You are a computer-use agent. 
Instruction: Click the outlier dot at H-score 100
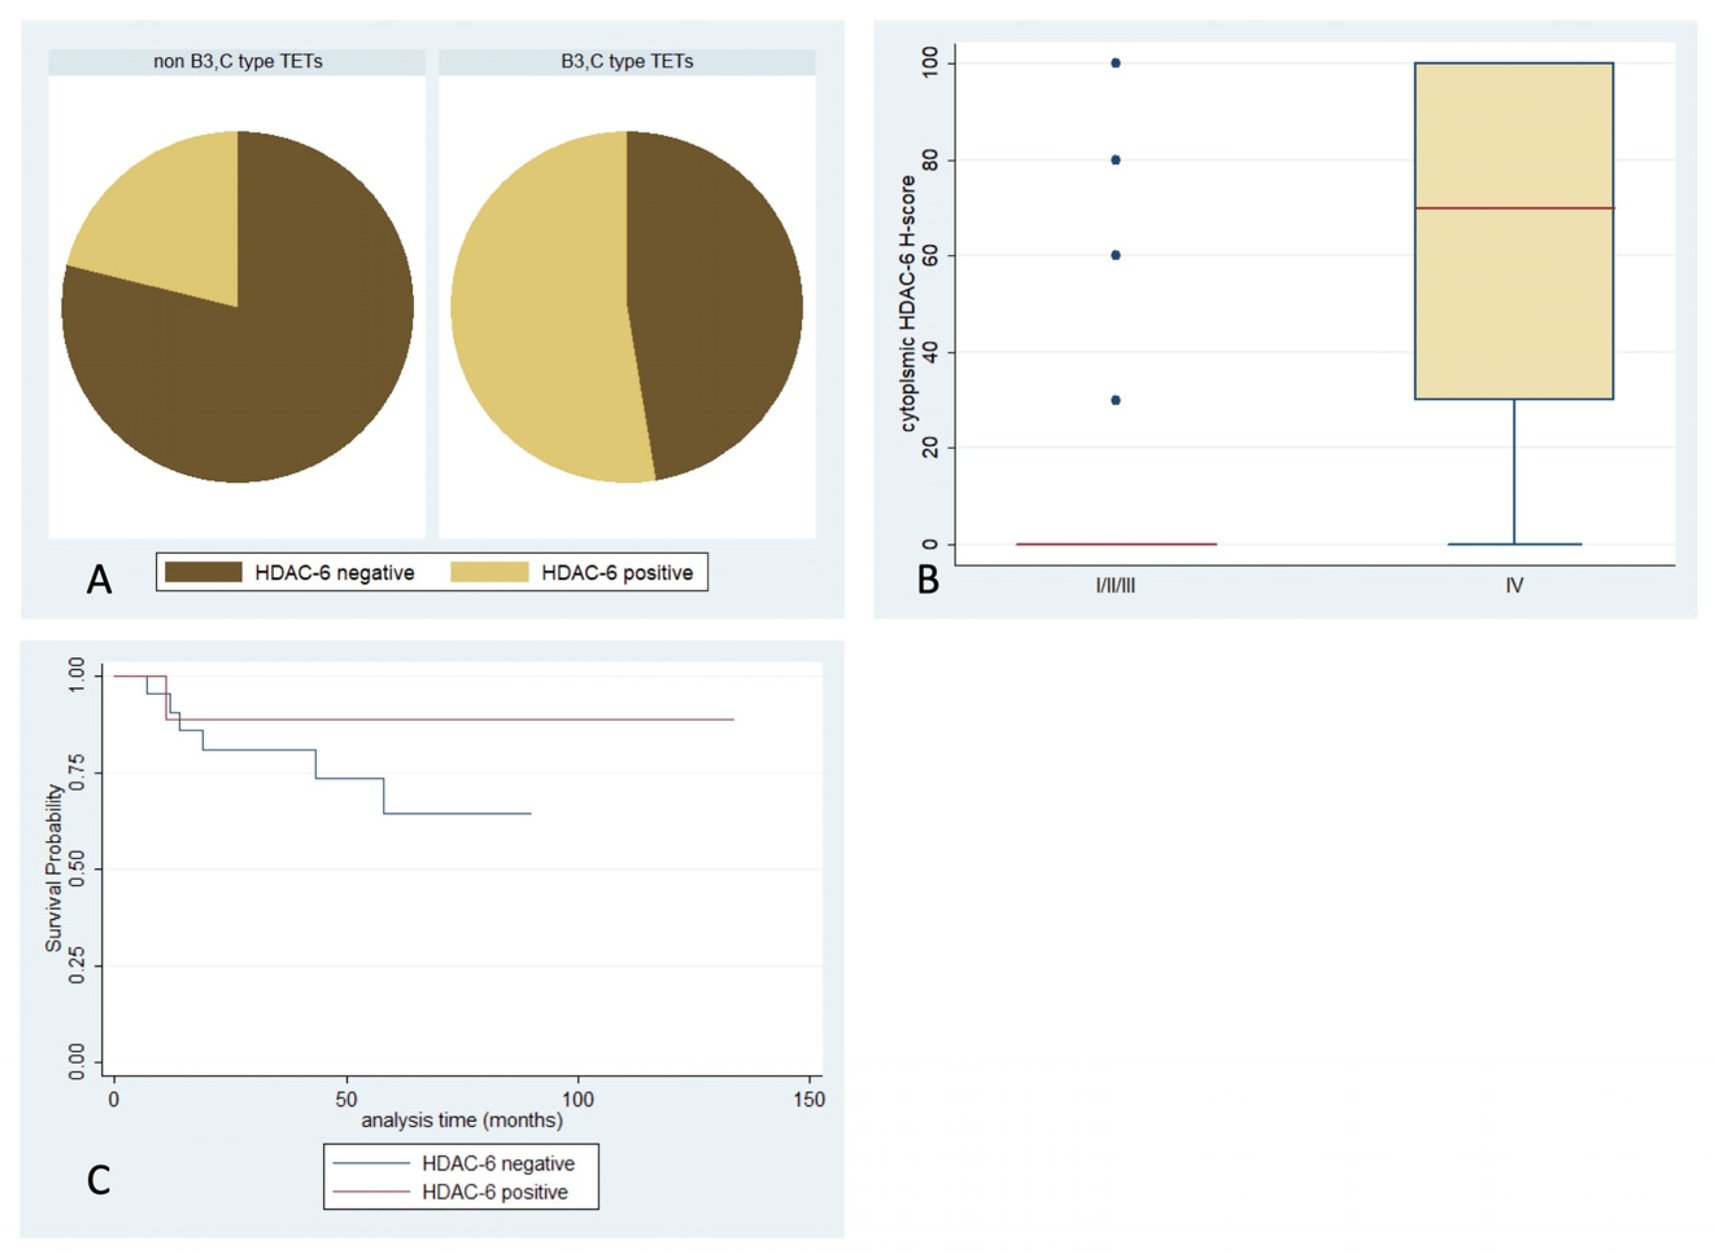coord(1115,63)
